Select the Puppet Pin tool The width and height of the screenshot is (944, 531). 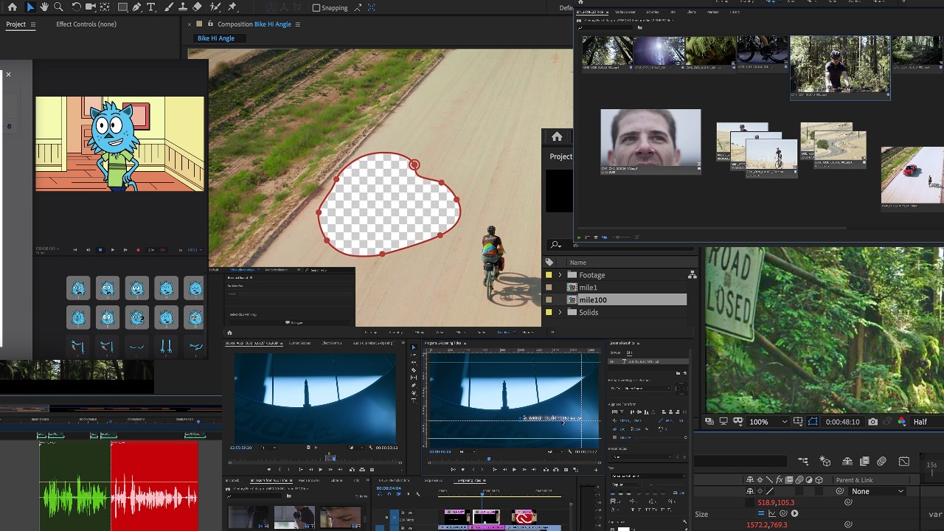232,7
